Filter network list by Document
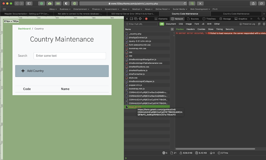The image size is (266, 160). pos(171,24)
